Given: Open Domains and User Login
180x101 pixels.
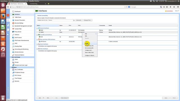Looking at the screenshot, I should click(21, 65).
